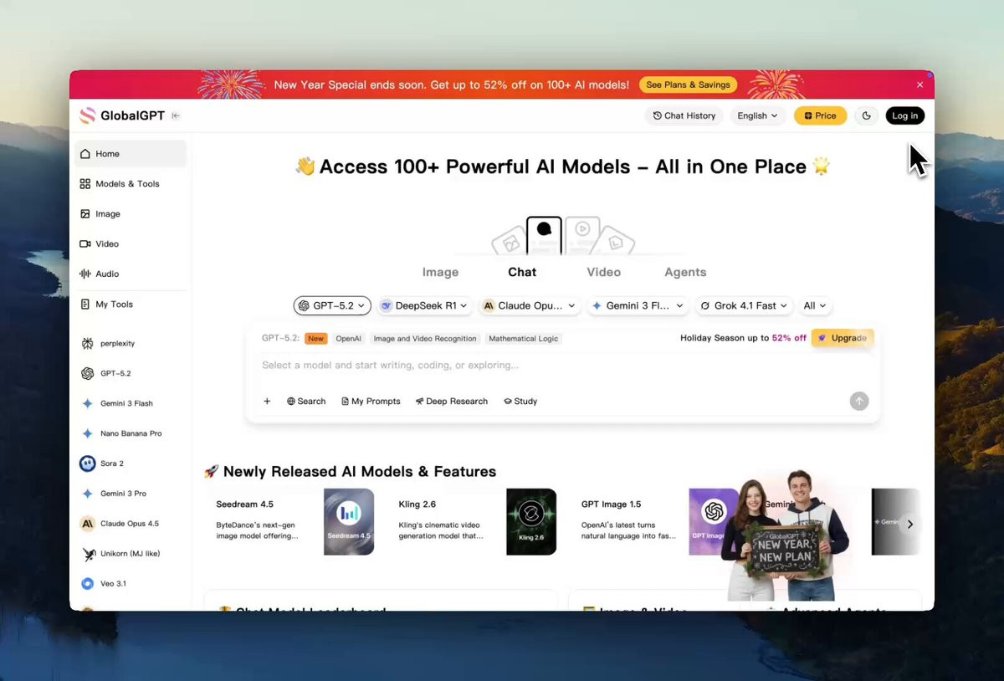Click the plus attachment icon
The image size is (1004, 681).
coord(267,402)
